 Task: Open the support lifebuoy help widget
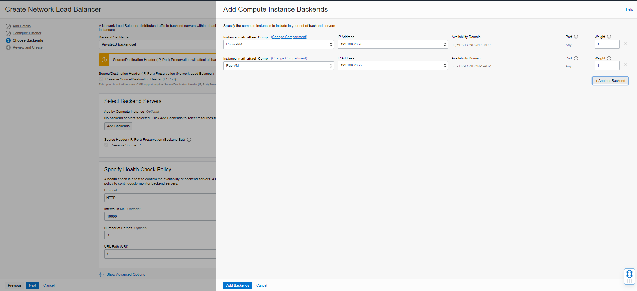click(629, 274)
